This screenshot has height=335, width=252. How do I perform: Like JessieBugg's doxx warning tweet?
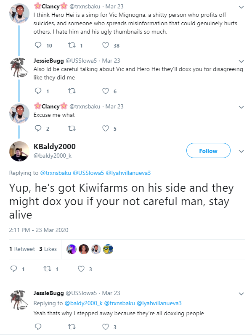[x=106, y=91]
